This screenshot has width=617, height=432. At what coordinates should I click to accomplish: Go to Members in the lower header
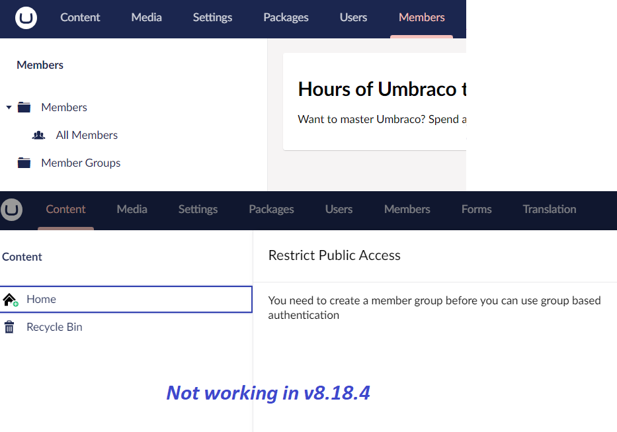coord(407,209)
